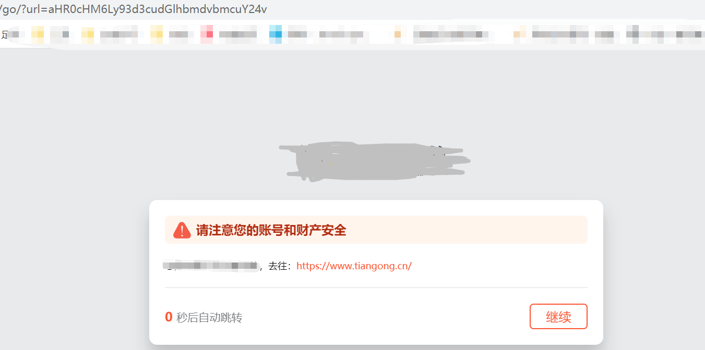Image resolution: width=705 pixels, height=350 pixels.
Task: Click the orange countdown number 0
Action: click(x=169, y=317)
